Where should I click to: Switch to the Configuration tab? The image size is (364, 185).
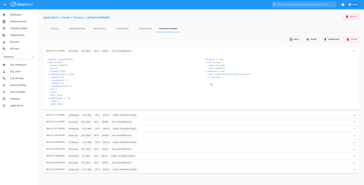(77, 29)
